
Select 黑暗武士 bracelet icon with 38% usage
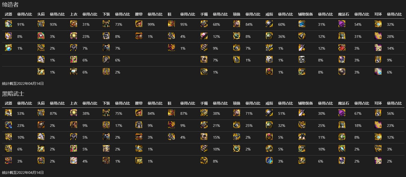coord(204,113)
